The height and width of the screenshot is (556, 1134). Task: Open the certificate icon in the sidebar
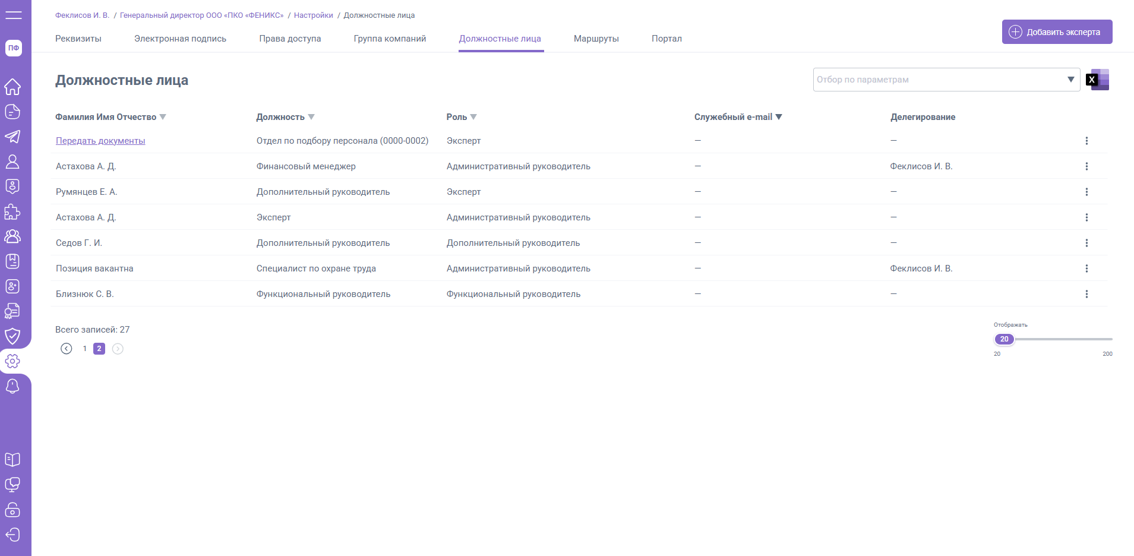pos(12,311)
